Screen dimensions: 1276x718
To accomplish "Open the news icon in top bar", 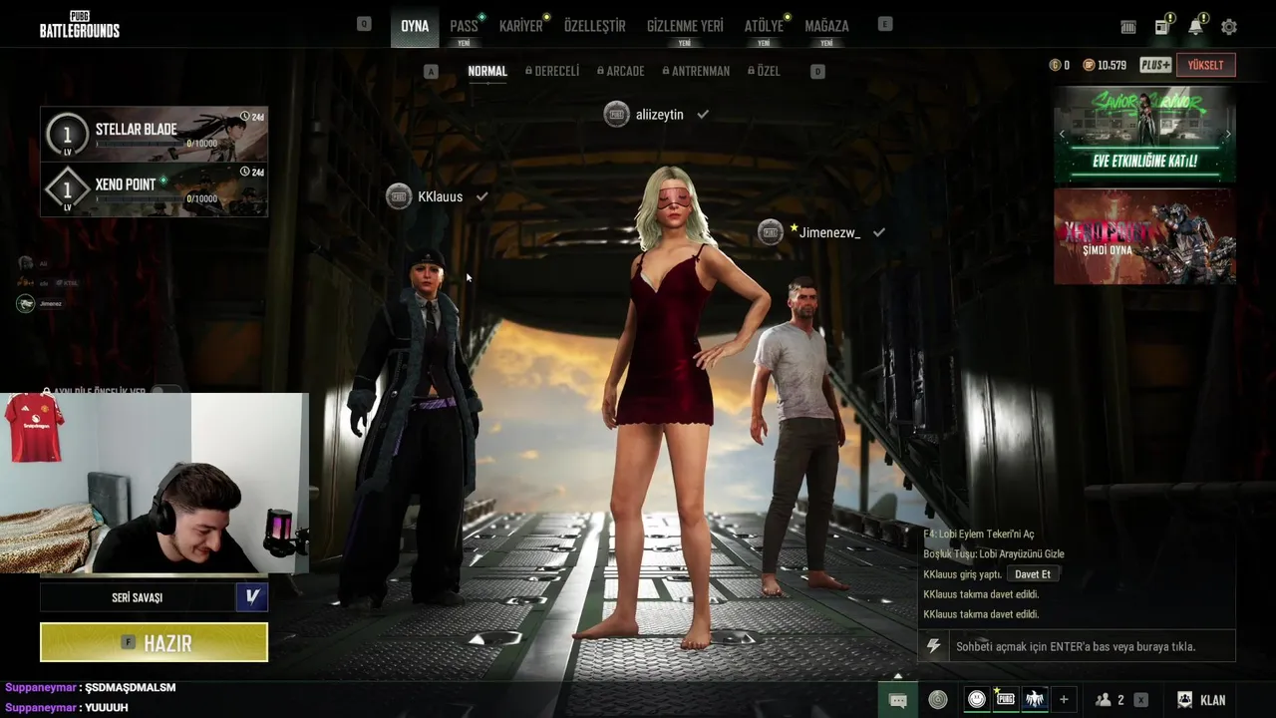I will coord(1162,26).
